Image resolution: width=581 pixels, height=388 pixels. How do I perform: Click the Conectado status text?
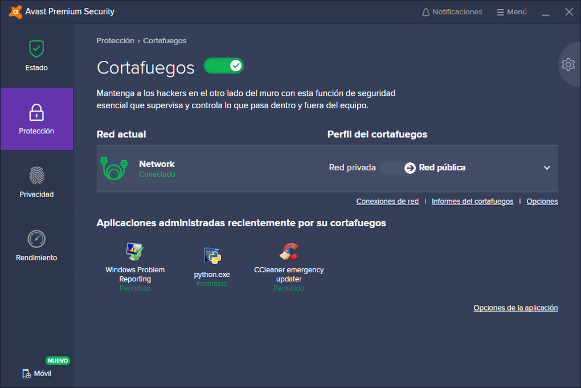[x=157, y=174]
